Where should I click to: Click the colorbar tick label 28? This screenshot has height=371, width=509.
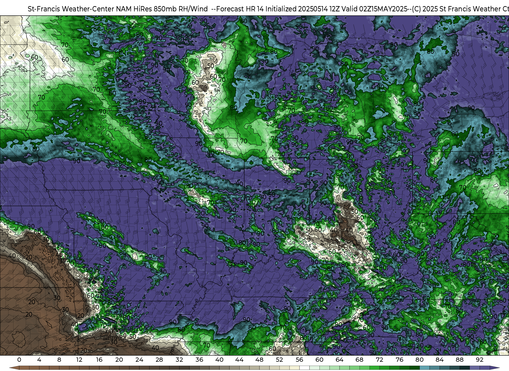(x=159, y=360)
